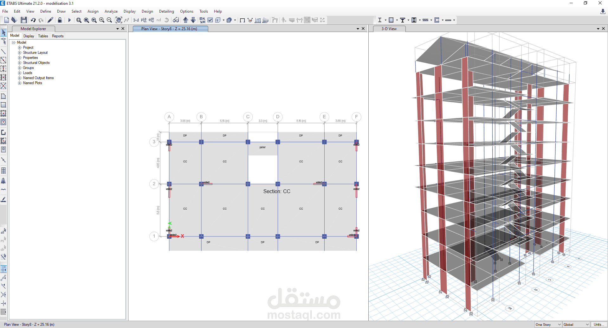Expand the Structural Objects node
Viewport: 608px width, 328px height.
click(20, 63)
